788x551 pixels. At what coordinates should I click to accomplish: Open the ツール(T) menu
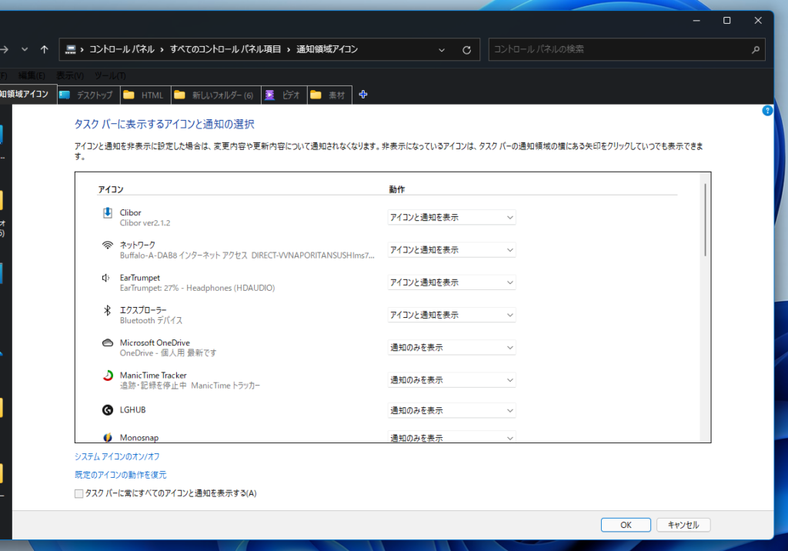click(110, 76)
